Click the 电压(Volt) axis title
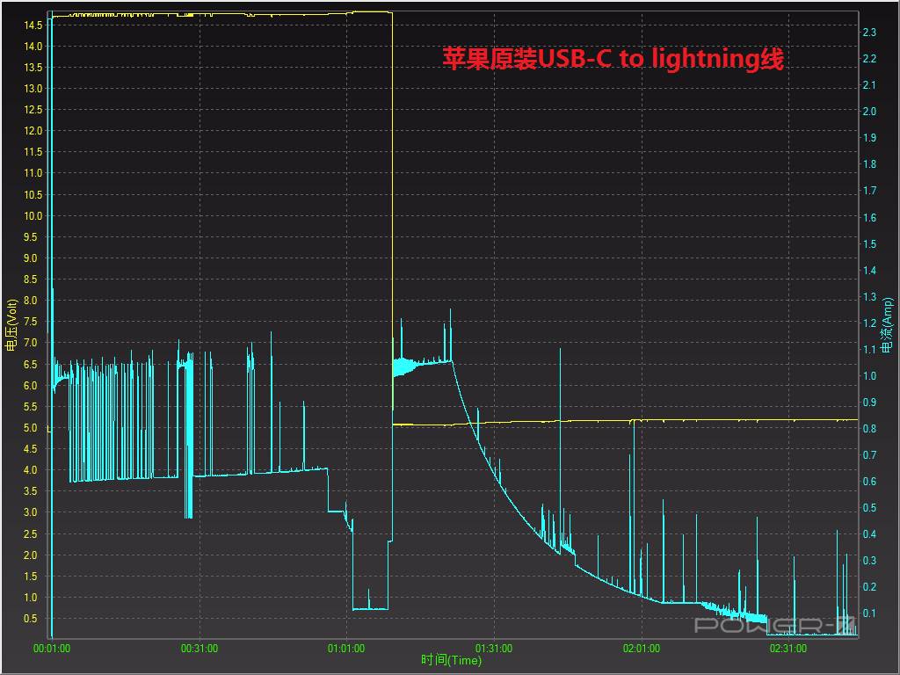The width and height of the screenshot is (900, 675). click(11, 325)
